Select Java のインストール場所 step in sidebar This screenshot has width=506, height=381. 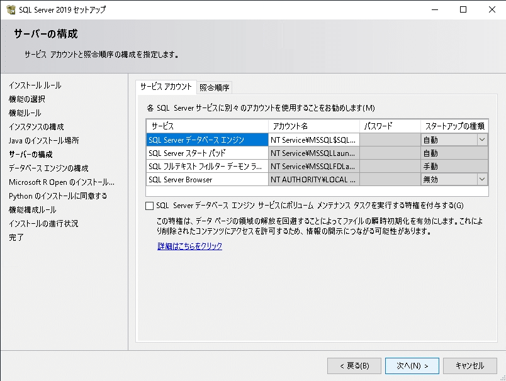tap(44, 141)
